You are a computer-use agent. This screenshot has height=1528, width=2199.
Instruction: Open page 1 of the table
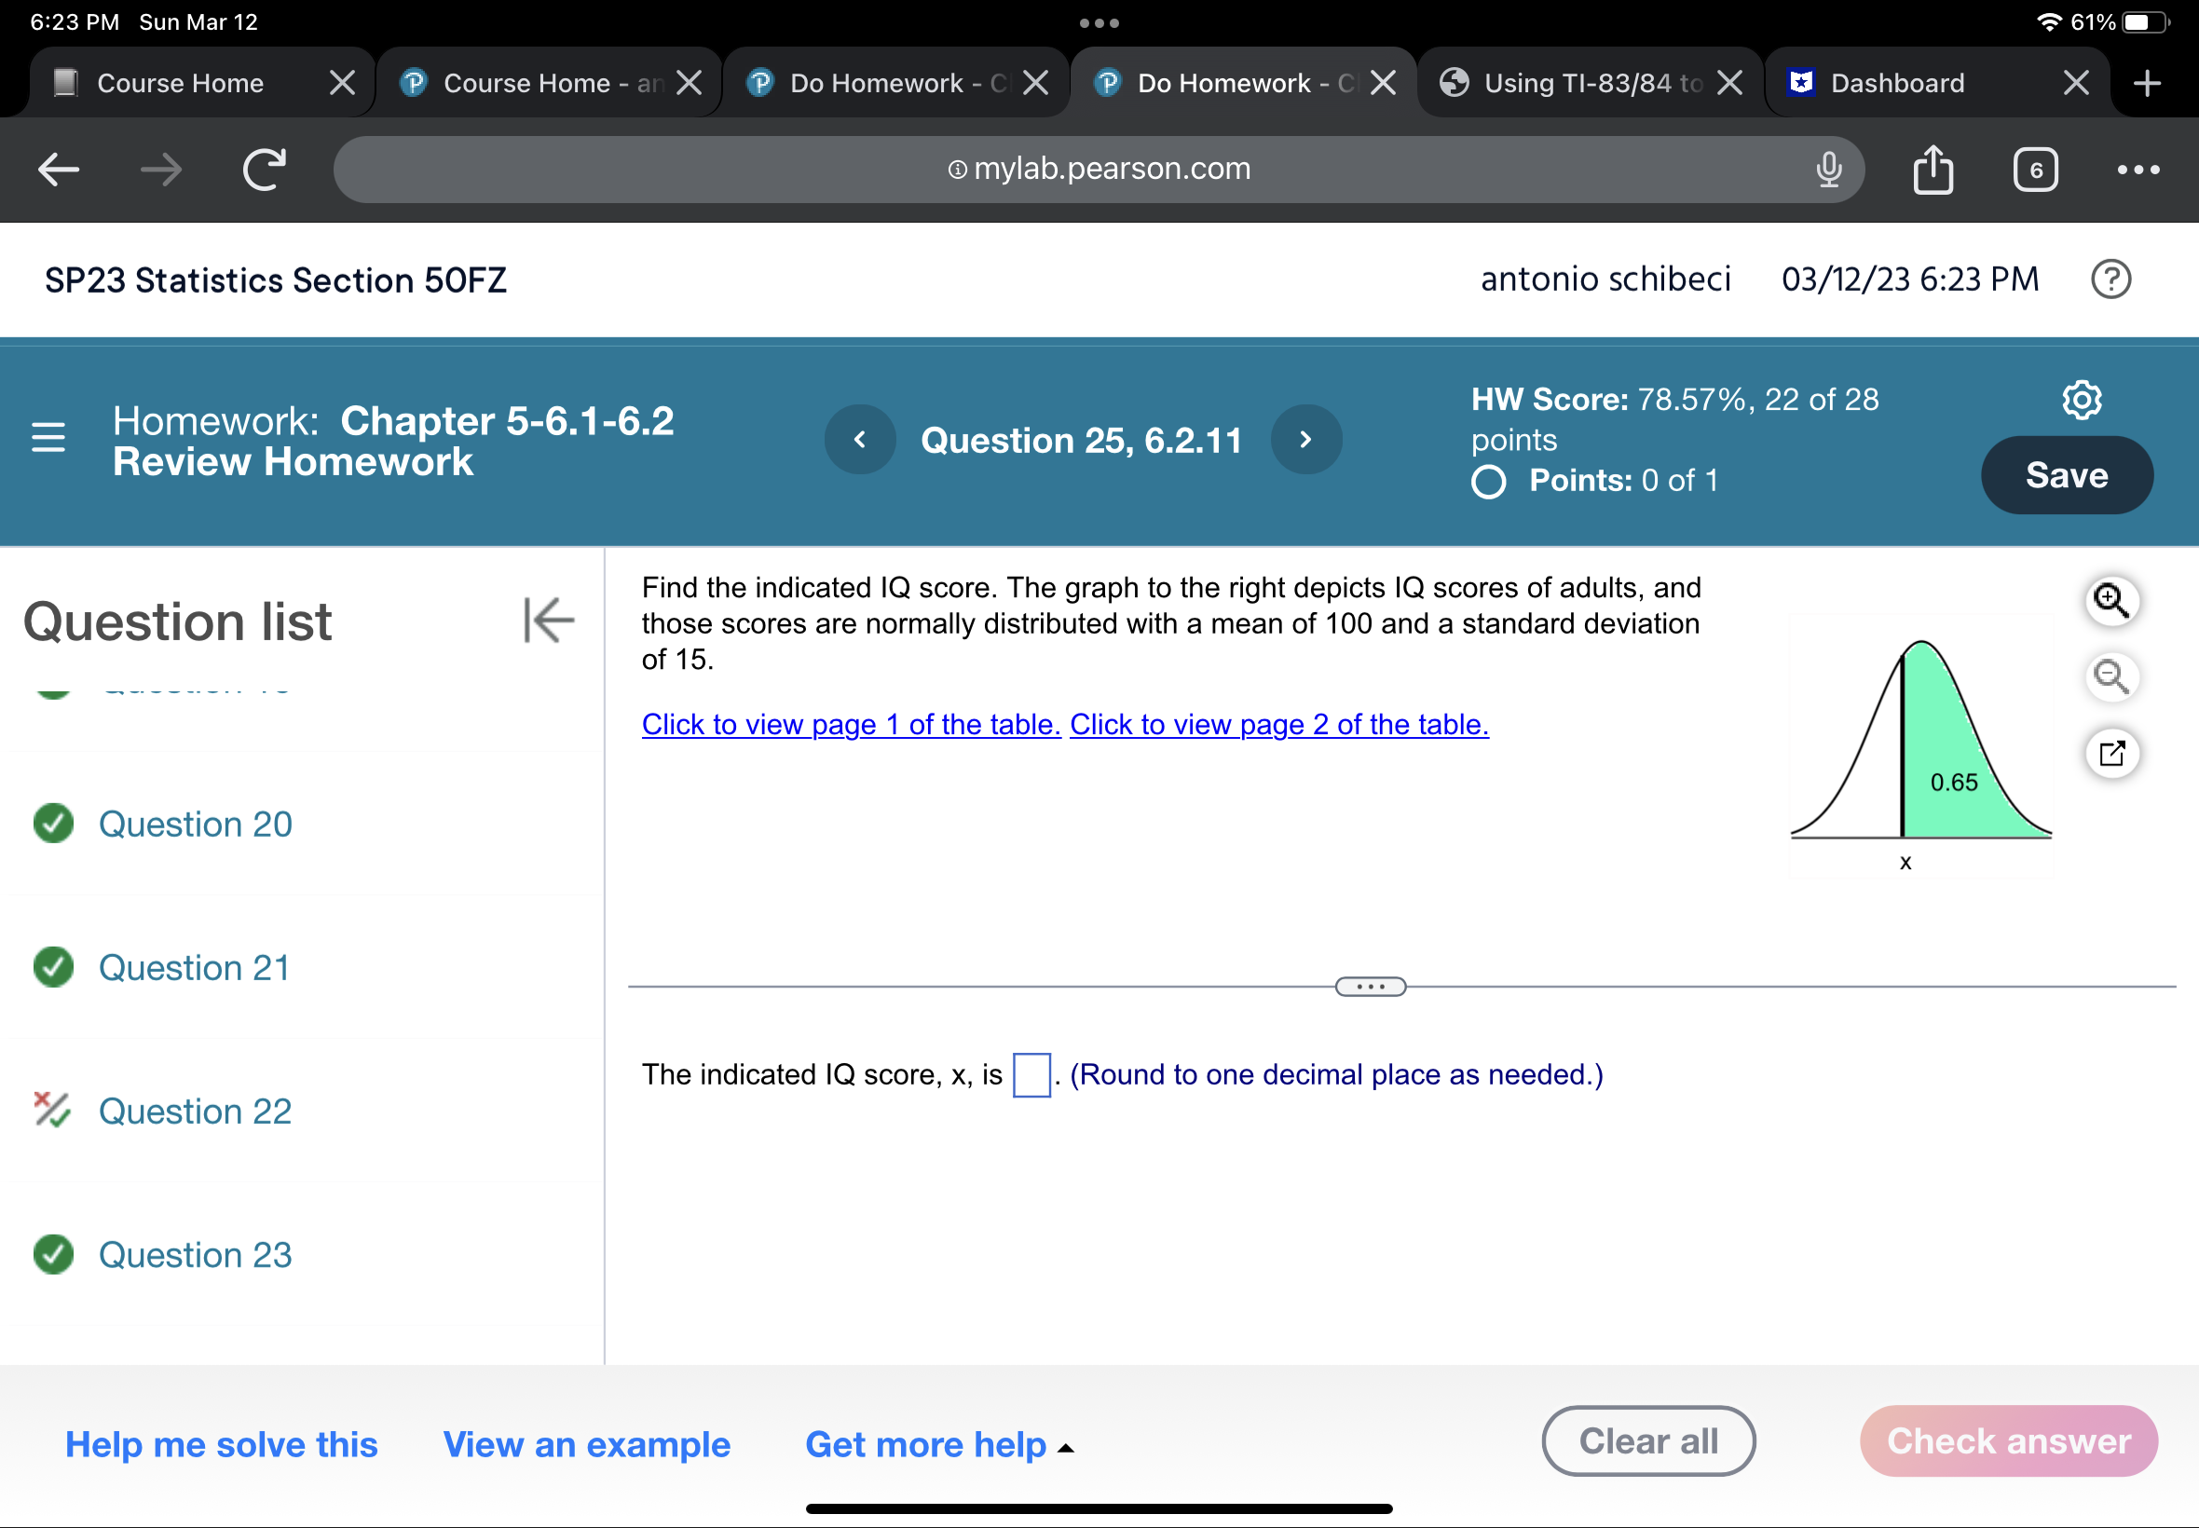[x=850, y=725]
